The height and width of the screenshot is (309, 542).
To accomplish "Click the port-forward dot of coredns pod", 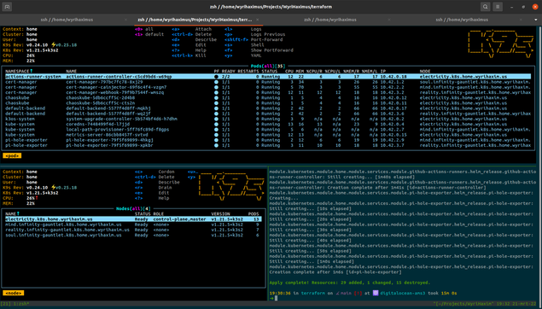I will point(216,125).
